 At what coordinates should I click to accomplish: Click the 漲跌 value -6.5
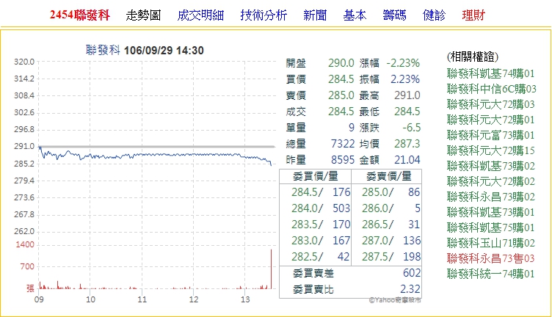412,128
